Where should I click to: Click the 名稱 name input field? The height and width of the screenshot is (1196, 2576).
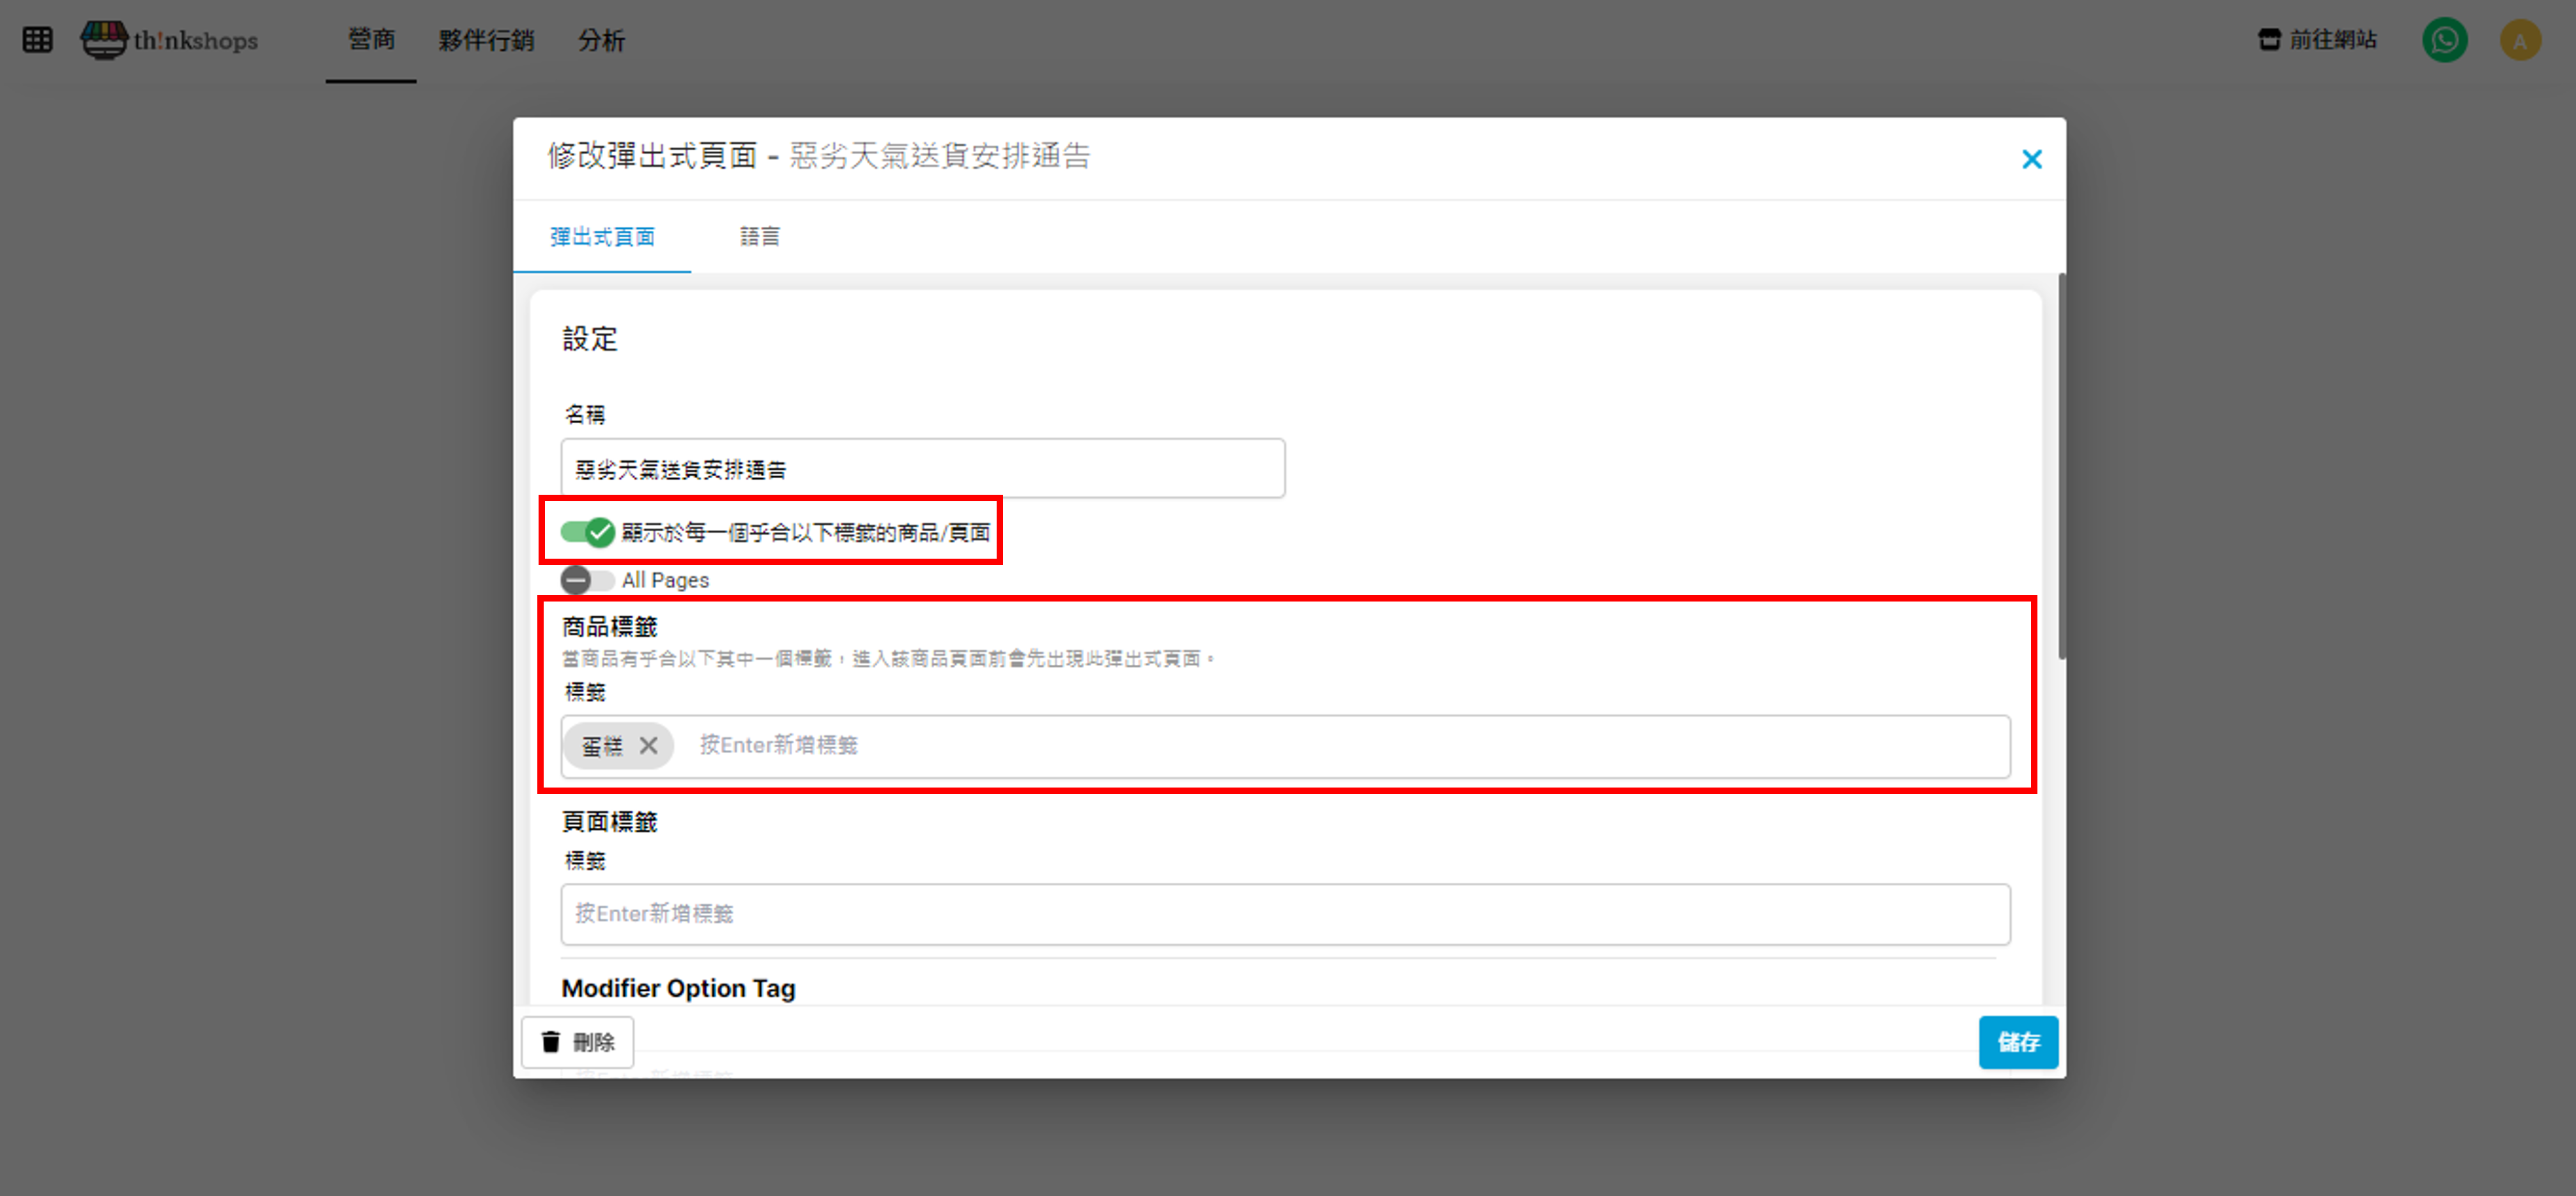coord(922,469)
